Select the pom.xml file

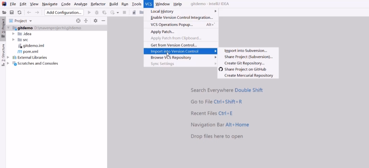coord(30,52)
